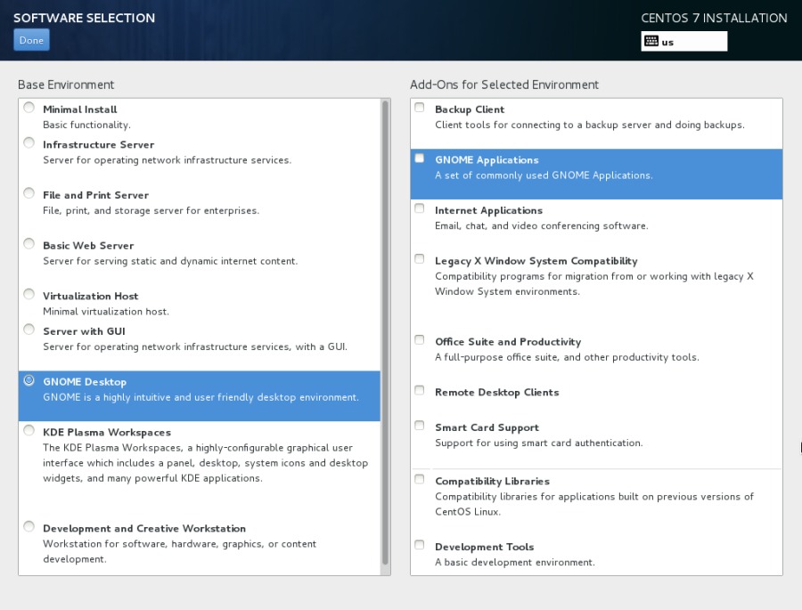This screenshot has height=610, width=802.
Task: Click 'Legacy X Window System Compatibility' label
Action: [x=536, y=261]
